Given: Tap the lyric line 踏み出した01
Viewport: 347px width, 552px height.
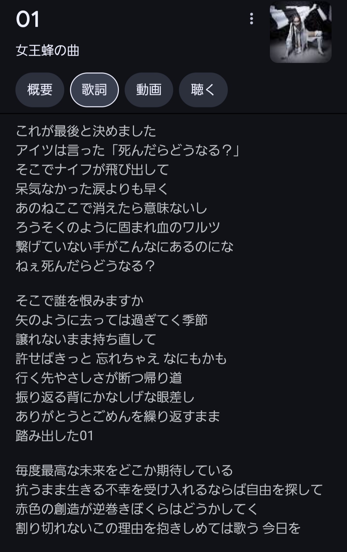Looking at the screenshot, I should tap(55, 436).
